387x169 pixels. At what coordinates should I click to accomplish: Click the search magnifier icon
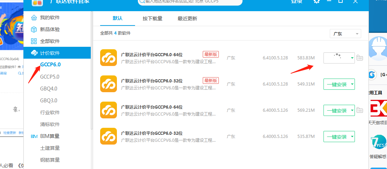point(142,1)
